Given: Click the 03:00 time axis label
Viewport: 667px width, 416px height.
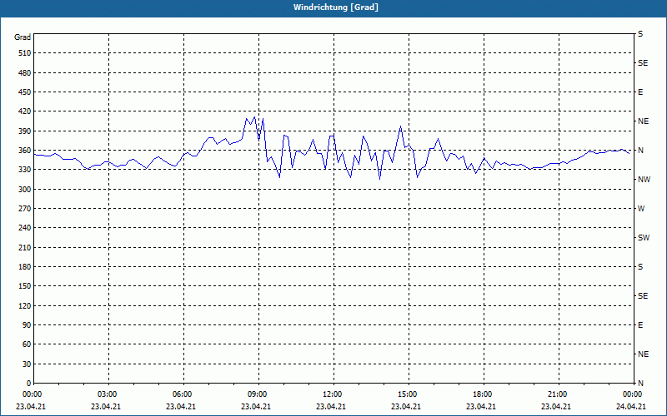Looking at the screenshot, I should coord(107,394).
